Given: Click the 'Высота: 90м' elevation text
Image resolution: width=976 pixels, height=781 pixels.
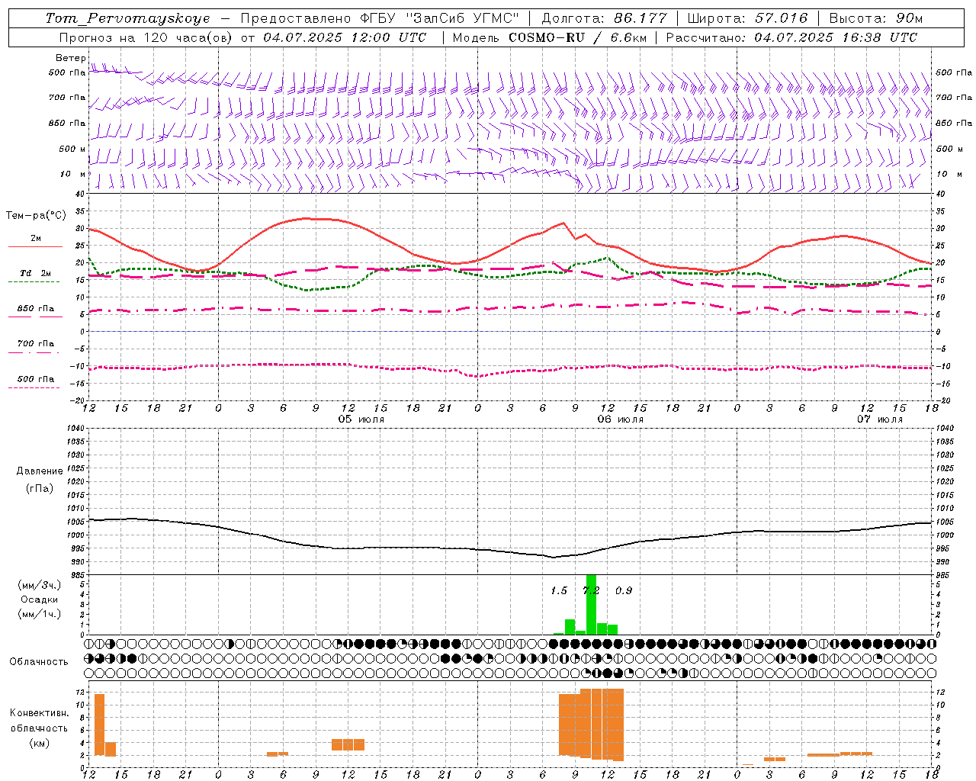Looking at the screenshot, I should (875, 18).
